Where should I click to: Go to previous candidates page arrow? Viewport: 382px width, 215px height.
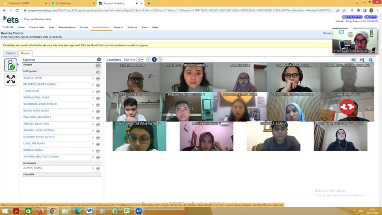pos(149,59)
